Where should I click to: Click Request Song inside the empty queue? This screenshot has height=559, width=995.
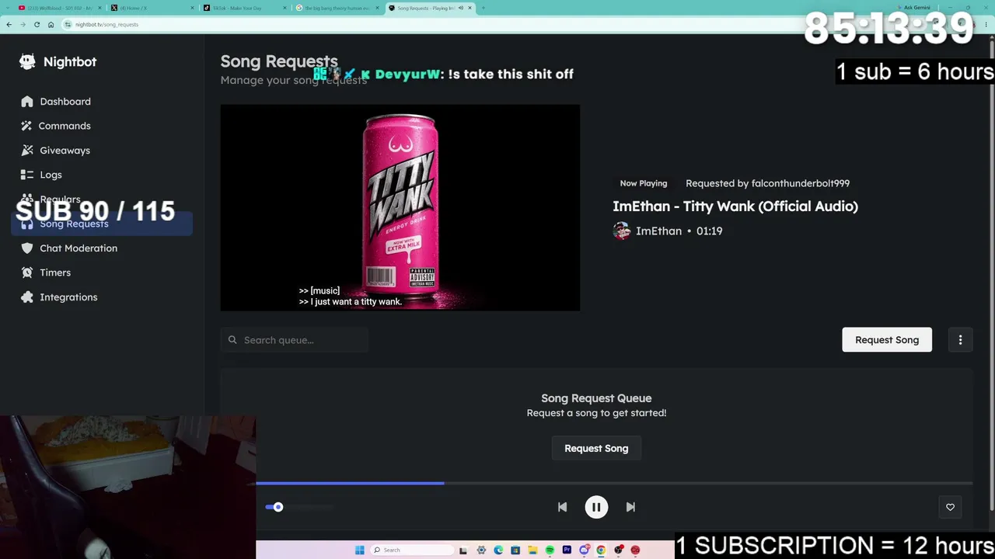[596, 449]
